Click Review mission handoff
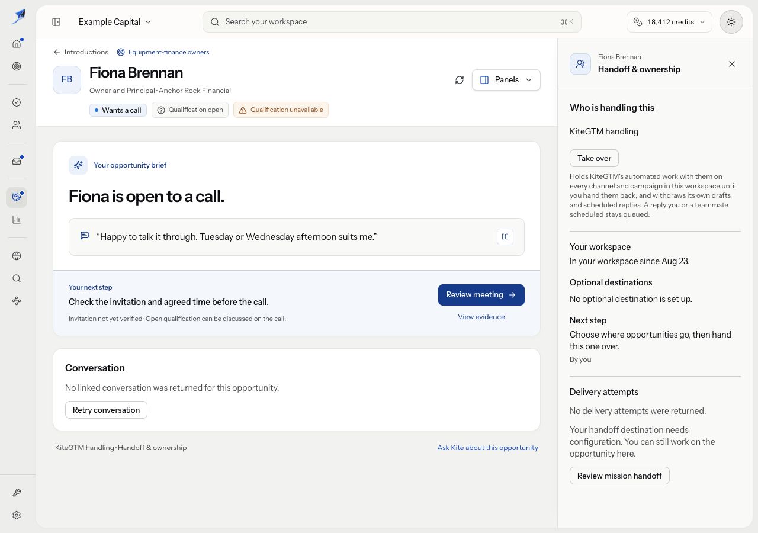The image size is (758, 533). tap(619, 476)
